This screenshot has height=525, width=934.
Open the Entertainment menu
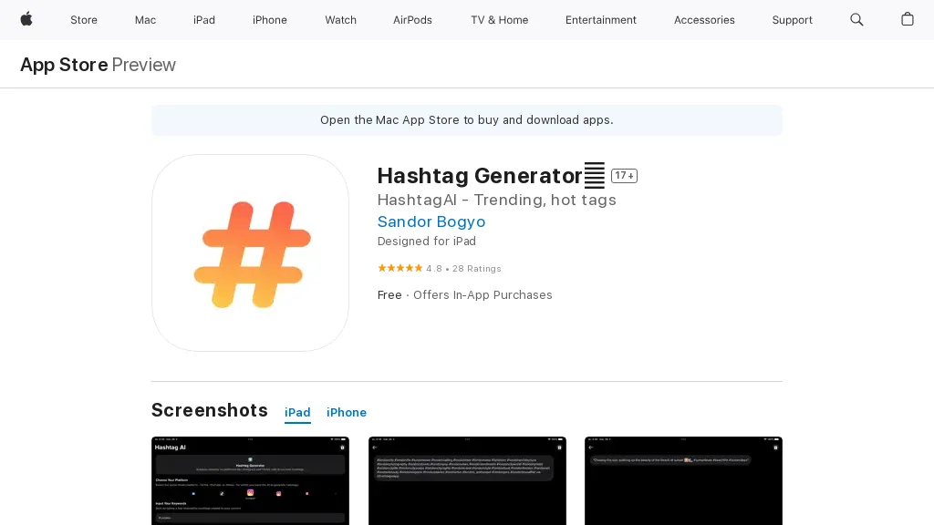point(601,20)
